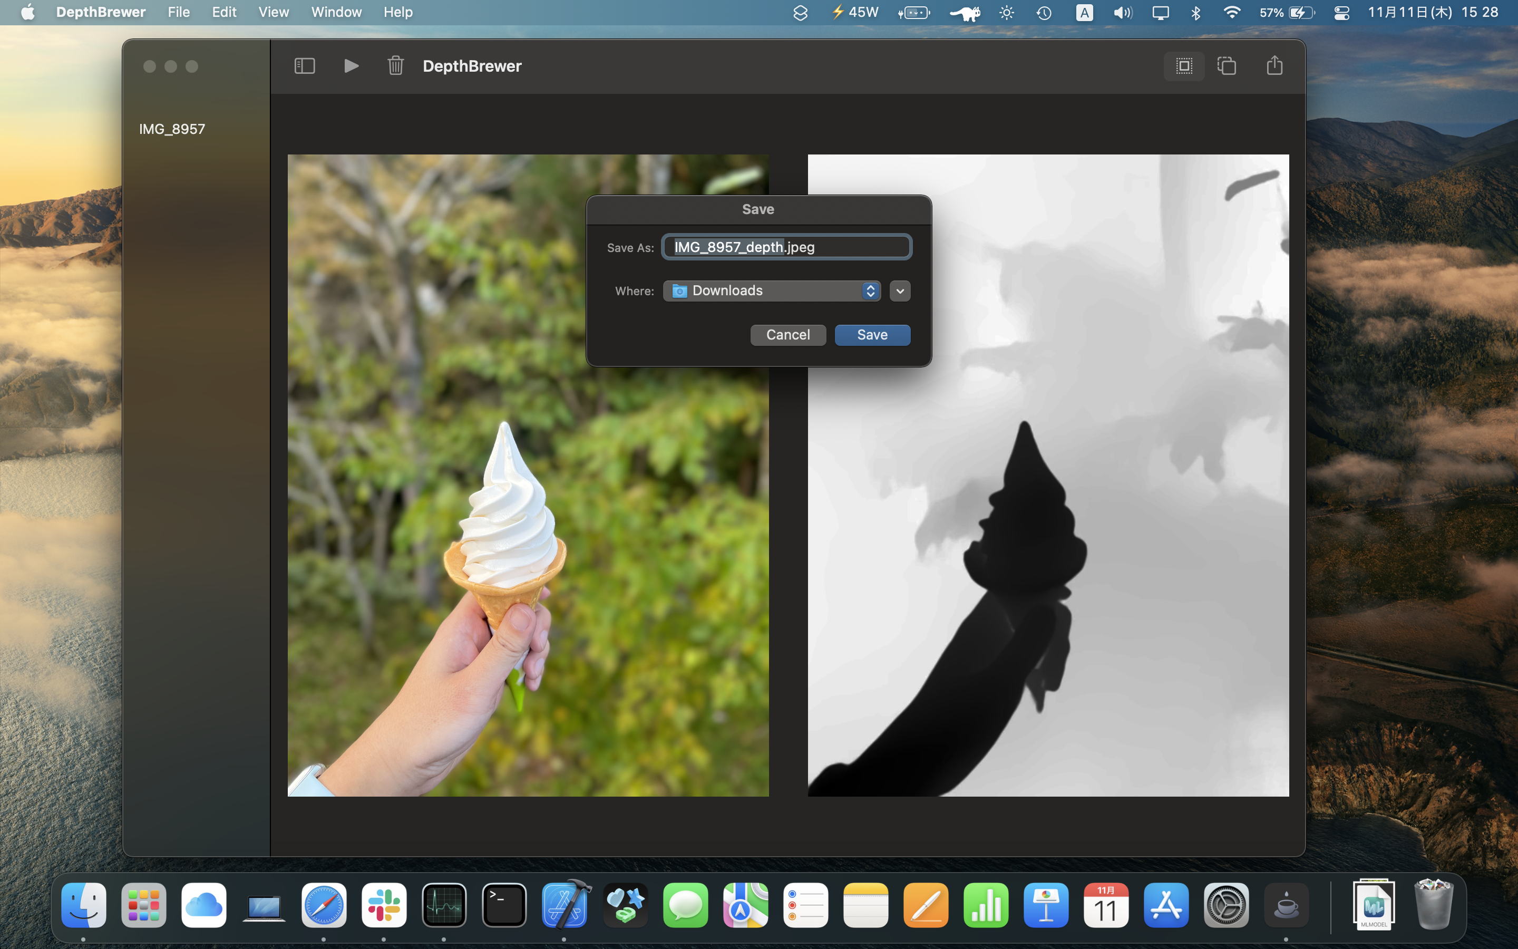Image resolution: width=1518 pixels, height=949 pixels.
Task: Click the trash delete icon
Action: coord(395,66)
